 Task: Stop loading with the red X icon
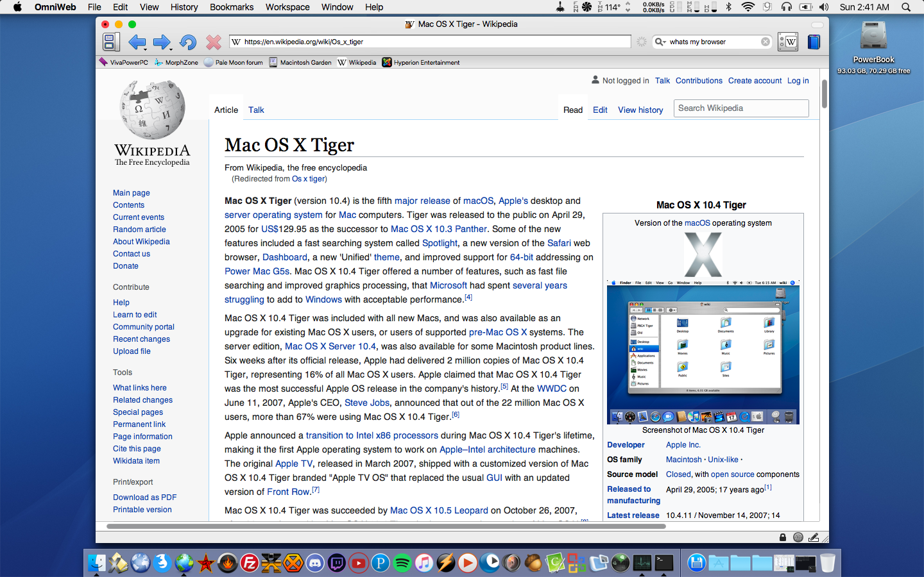[x=214, y=42]
